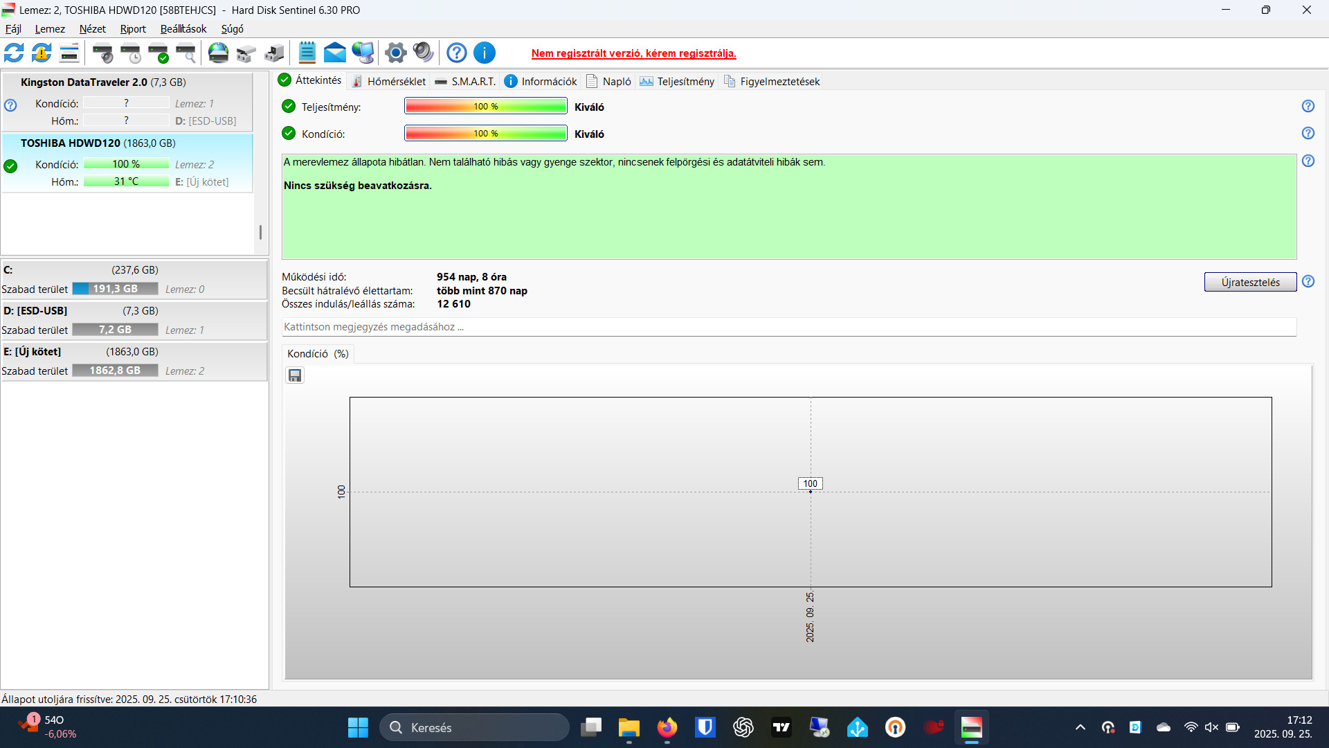The width and height of the screenshot is (1329, 748).
Task: Click the blue info about icon
Action: coord(485,53)
